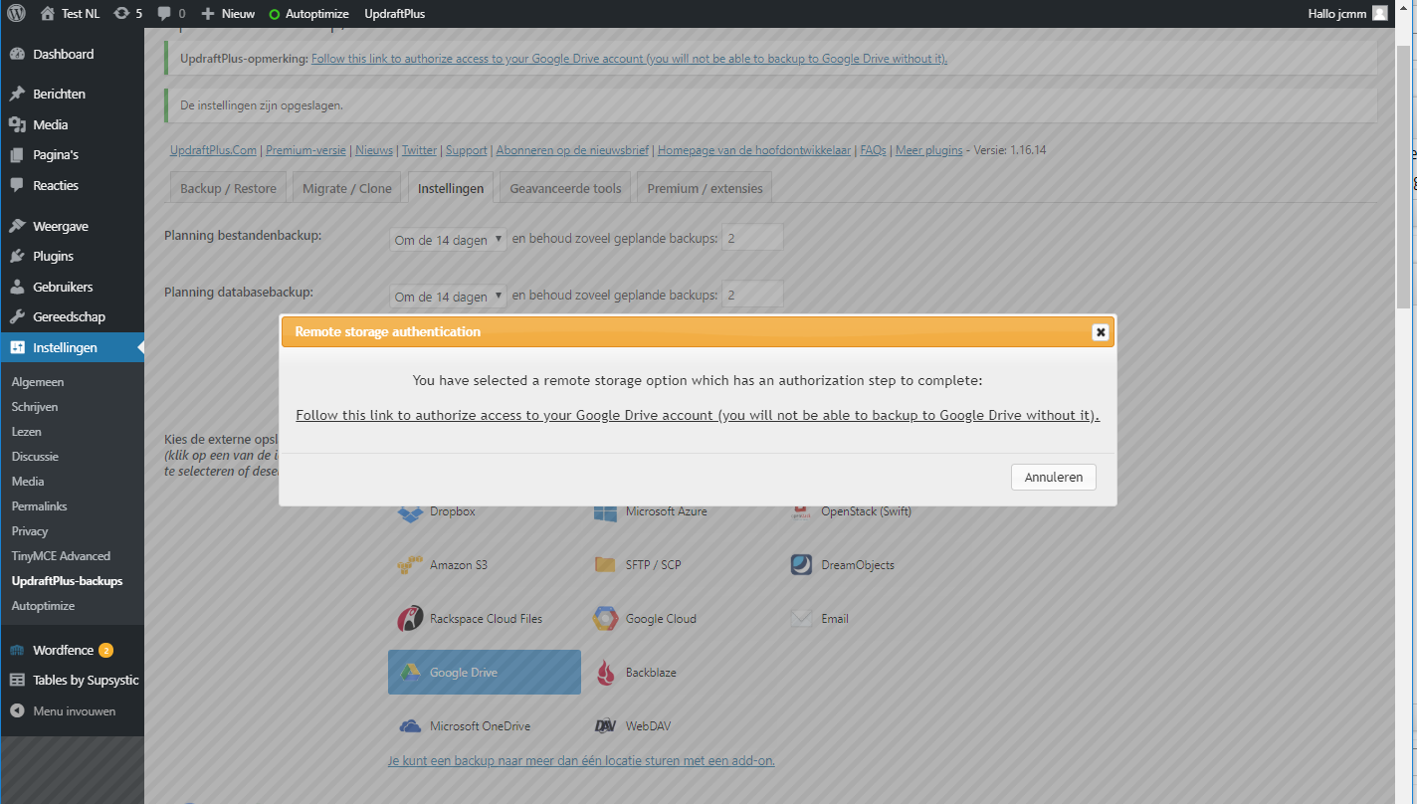Screen dimensions: 1417x804
Task: Open comments bubble icon showing 0
Action: [165, 14]
